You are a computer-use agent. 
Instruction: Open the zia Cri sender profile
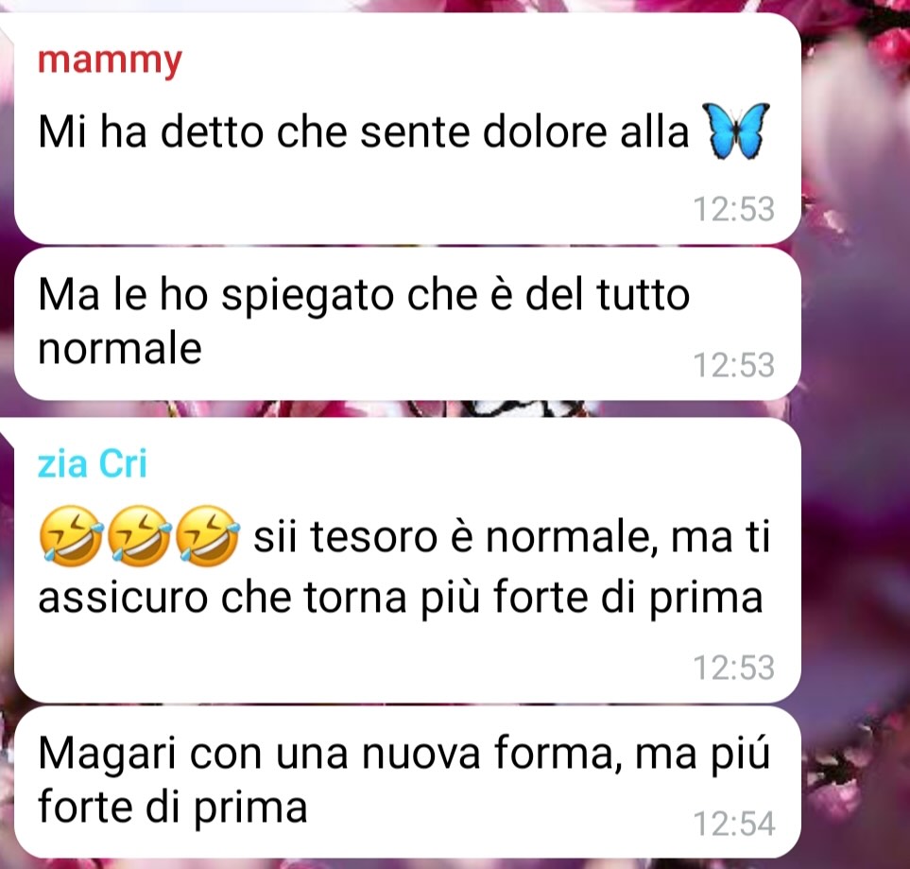[93, 463]
